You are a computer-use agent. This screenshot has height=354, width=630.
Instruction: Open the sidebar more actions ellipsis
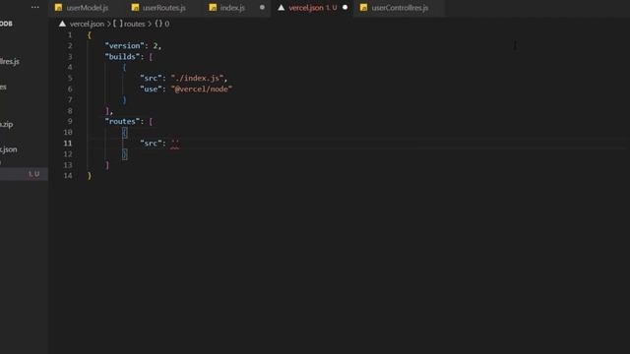click(x=35, y=7)
